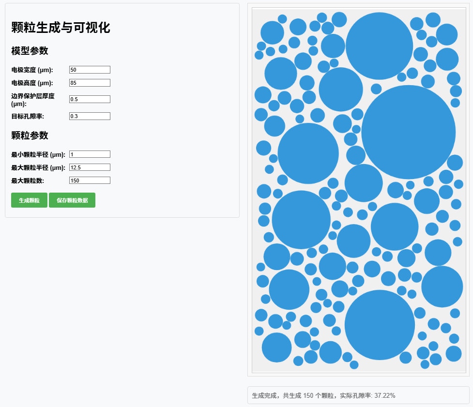Click the 边界保护层厚度 input field
The image size is (473, 407).
point(90,99)
